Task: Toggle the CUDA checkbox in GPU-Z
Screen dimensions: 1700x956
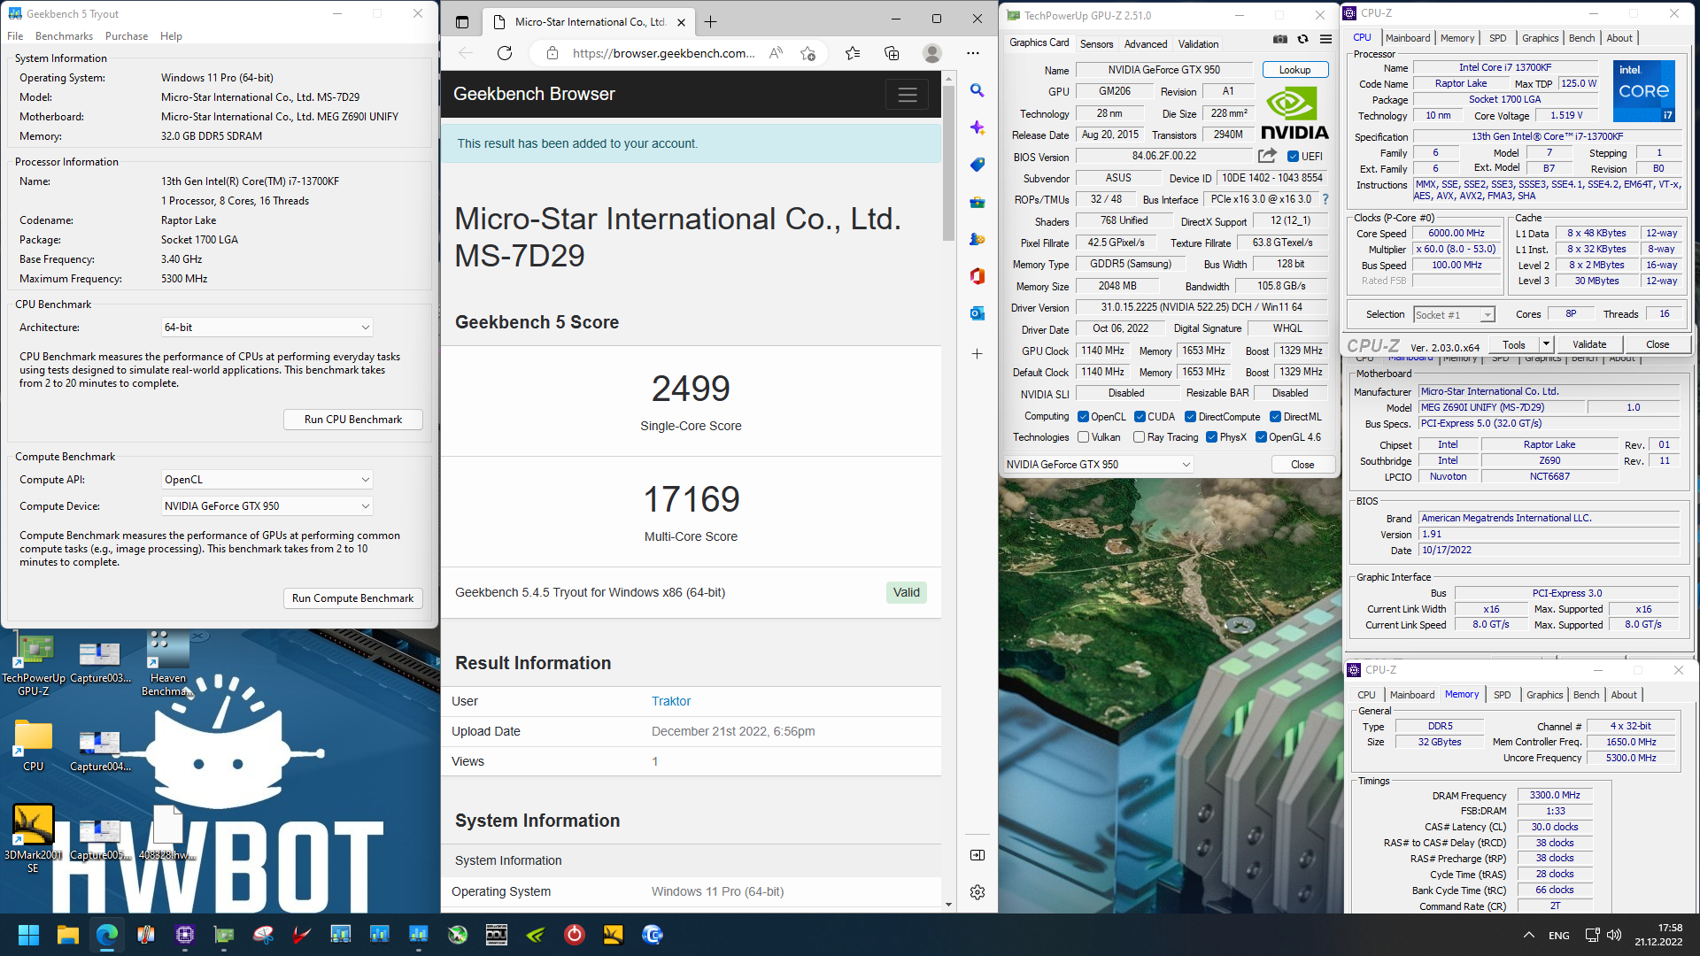Action: [x=1140, y=417]
